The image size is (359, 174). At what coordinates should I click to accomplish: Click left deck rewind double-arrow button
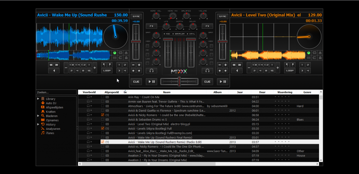(51, 65)
